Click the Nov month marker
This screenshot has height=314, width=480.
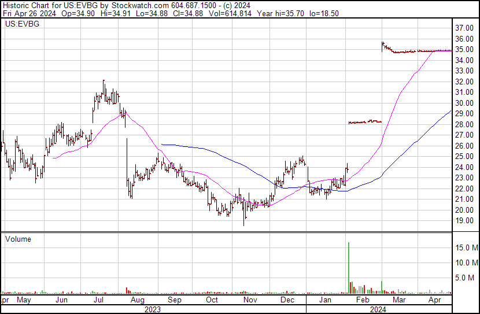click(250, 300)
